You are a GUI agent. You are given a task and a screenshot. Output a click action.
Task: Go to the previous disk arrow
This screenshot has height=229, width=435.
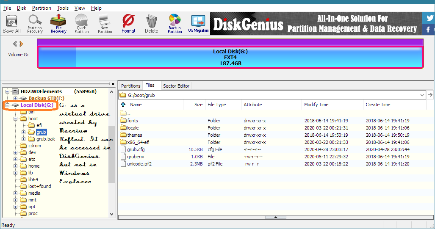point(15,44)
